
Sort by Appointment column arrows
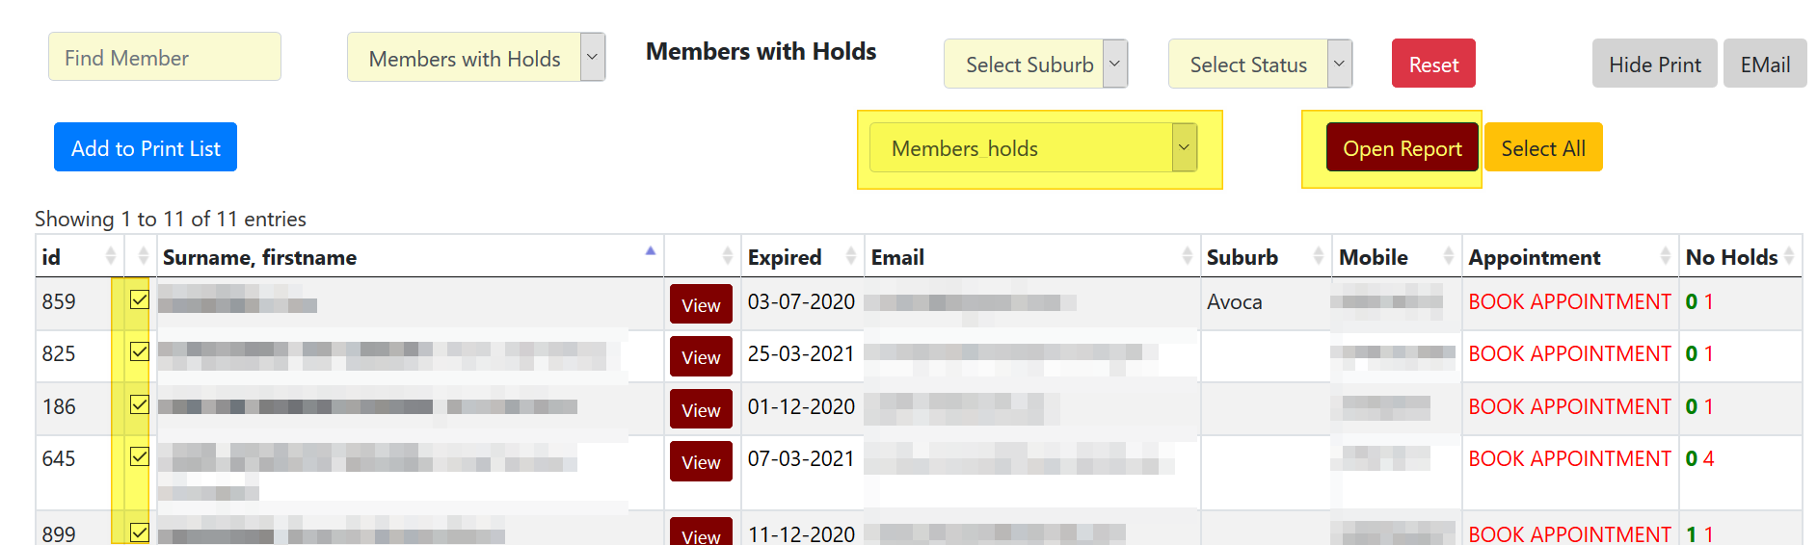click(x=1665, y=256)
